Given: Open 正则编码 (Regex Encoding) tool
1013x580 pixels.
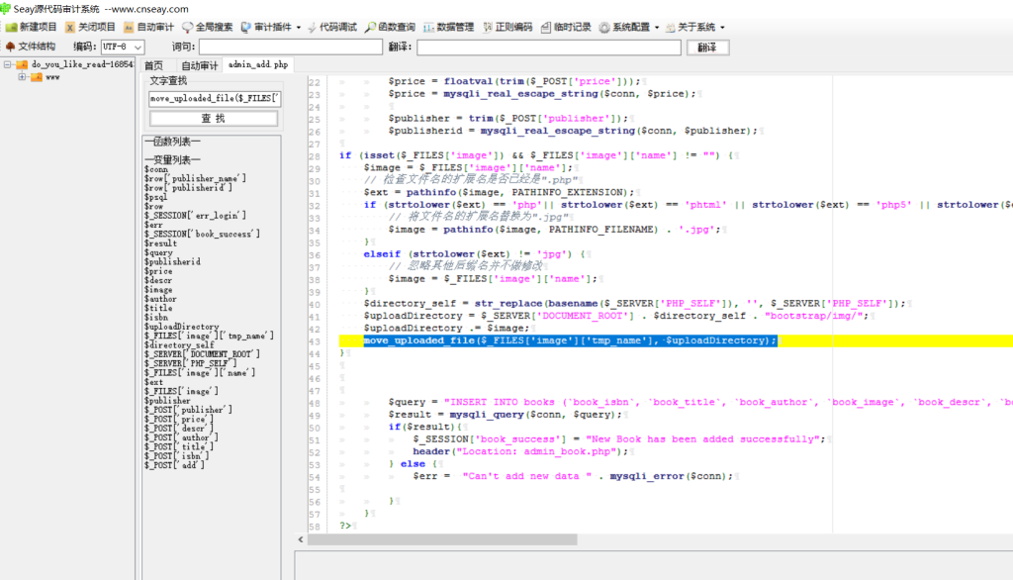Looking at the screenshot, I should (x=488, y=27).
